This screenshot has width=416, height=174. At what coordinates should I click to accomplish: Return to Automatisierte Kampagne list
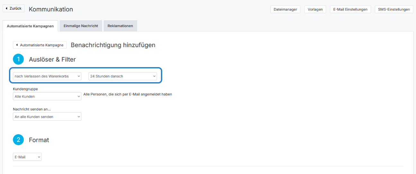point(40,45)
